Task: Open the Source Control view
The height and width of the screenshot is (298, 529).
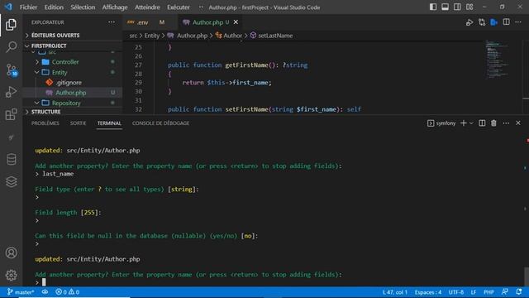Action: point(12,70)
